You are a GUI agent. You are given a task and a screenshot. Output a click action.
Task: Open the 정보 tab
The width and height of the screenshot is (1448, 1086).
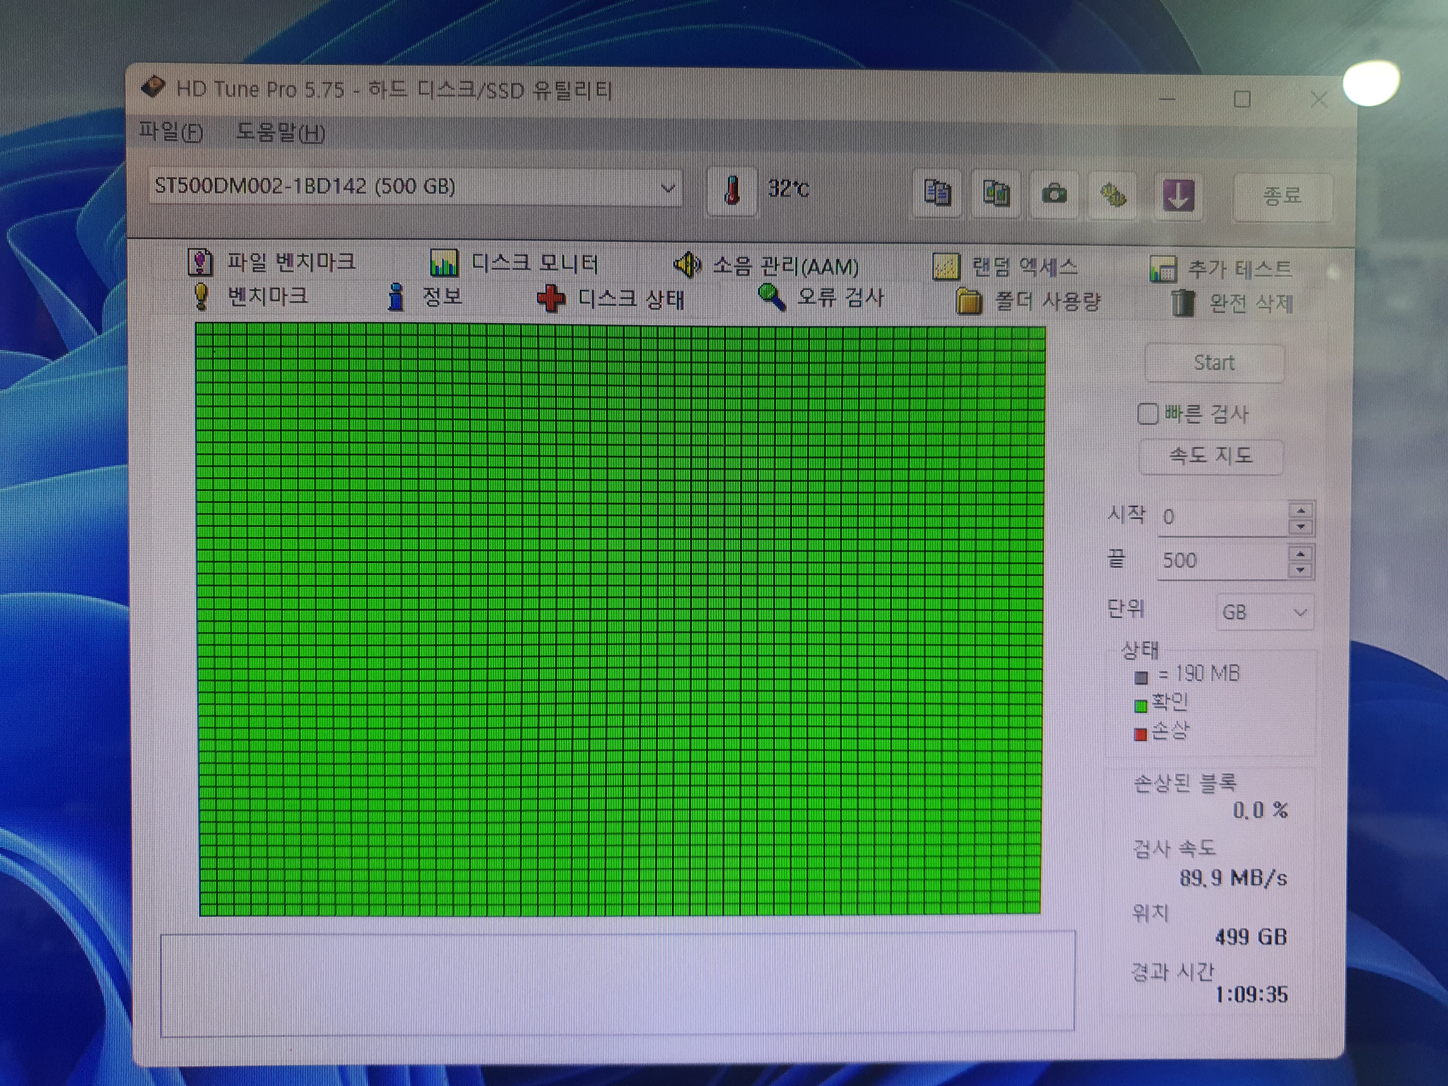click(x=426, y=297)
